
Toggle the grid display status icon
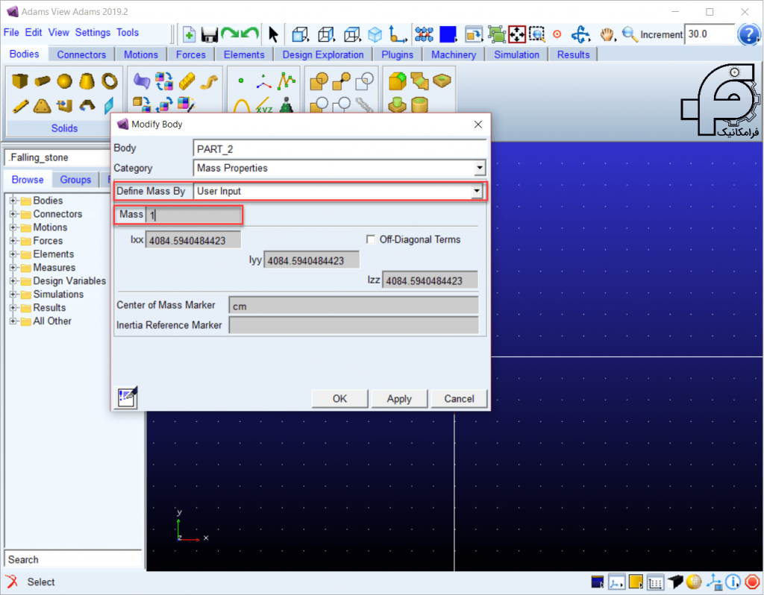(655, 582)
